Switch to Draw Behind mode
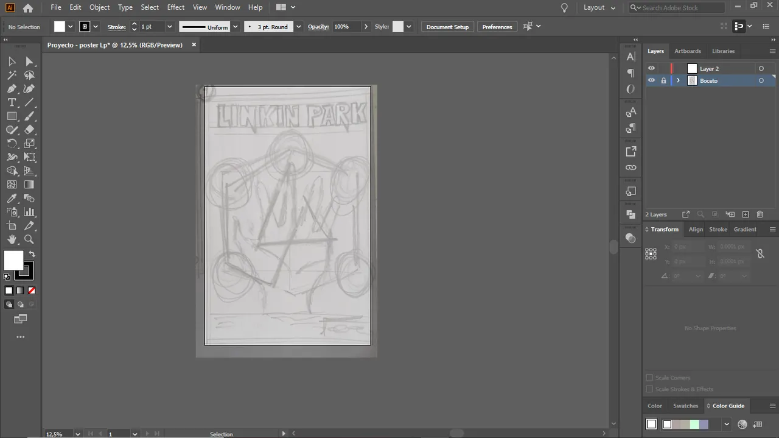Viewport: 779px width, 438px height. (x=20, y=304)
